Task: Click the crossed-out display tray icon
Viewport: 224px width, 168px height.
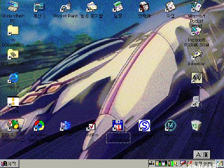Action: pos(183,164)
